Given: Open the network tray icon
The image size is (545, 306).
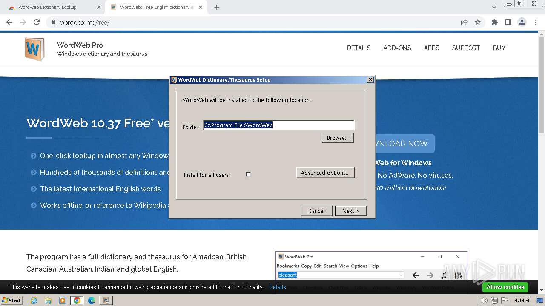Looking at the screenshot, I should (x=494, y=300).
